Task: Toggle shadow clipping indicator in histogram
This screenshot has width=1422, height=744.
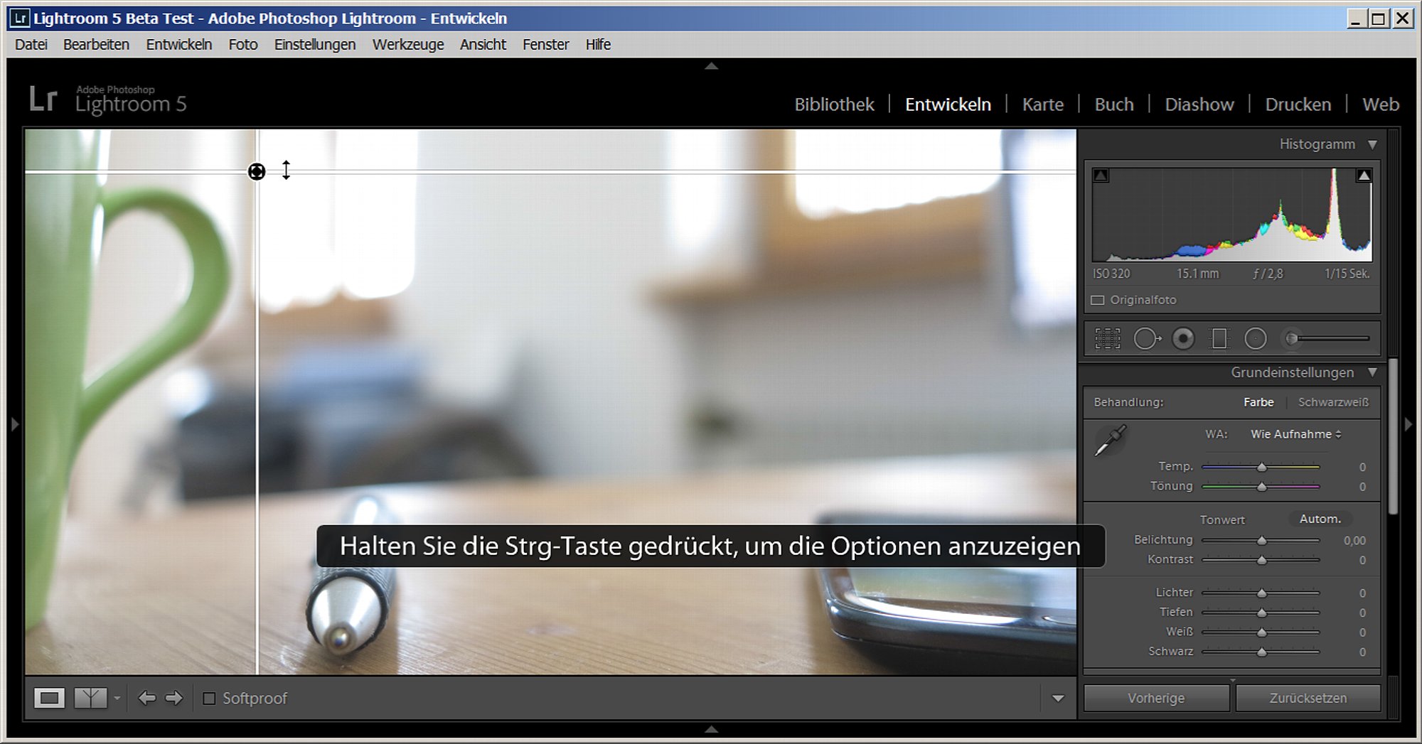Action: point(1101,176)
